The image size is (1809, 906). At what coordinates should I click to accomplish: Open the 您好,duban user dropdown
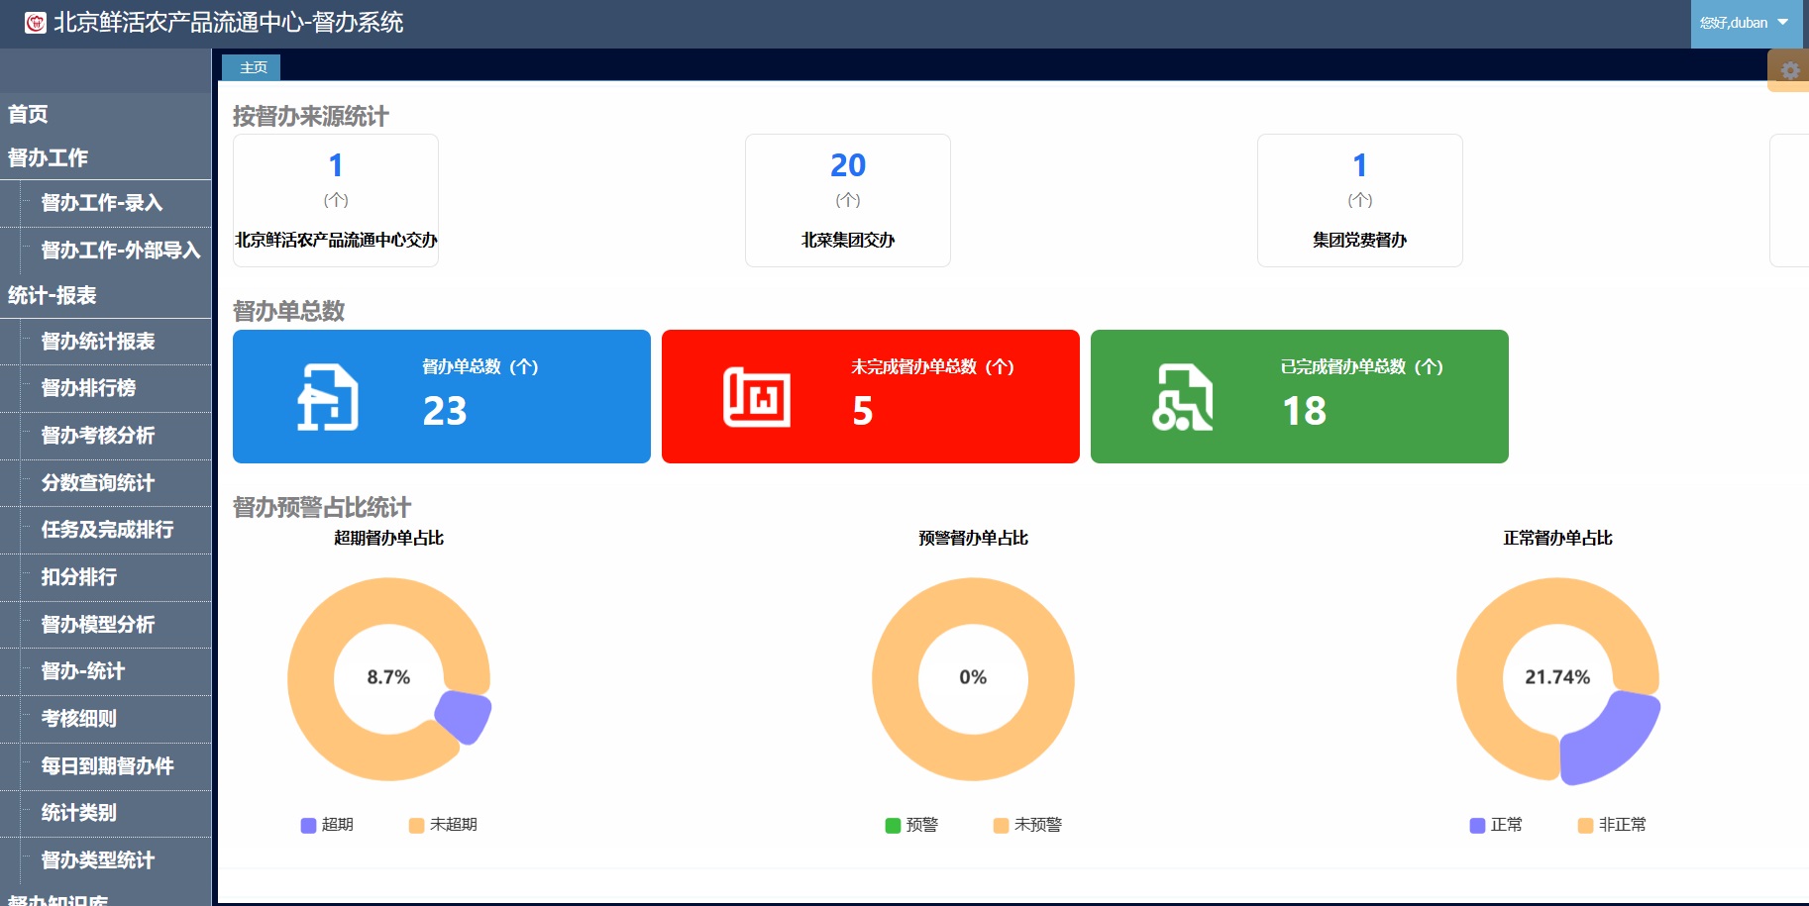1745,23
